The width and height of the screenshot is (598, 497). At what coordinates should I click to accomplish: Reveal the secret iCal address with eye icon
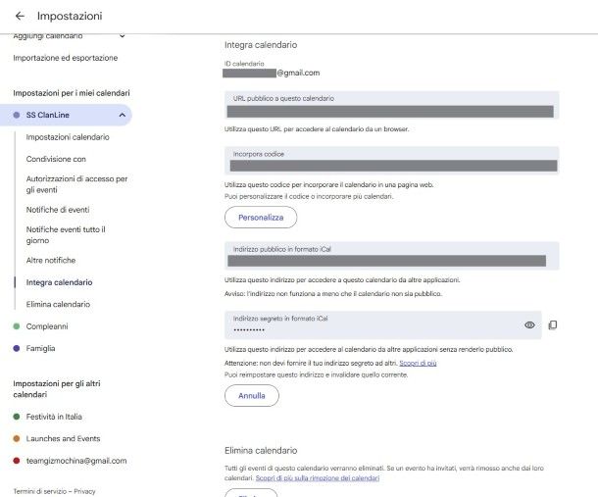(529, 324)
